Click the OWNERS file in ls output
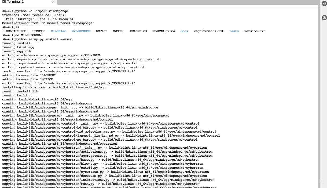The height and width of the screenshot is (188, 327). click(119, 31)
